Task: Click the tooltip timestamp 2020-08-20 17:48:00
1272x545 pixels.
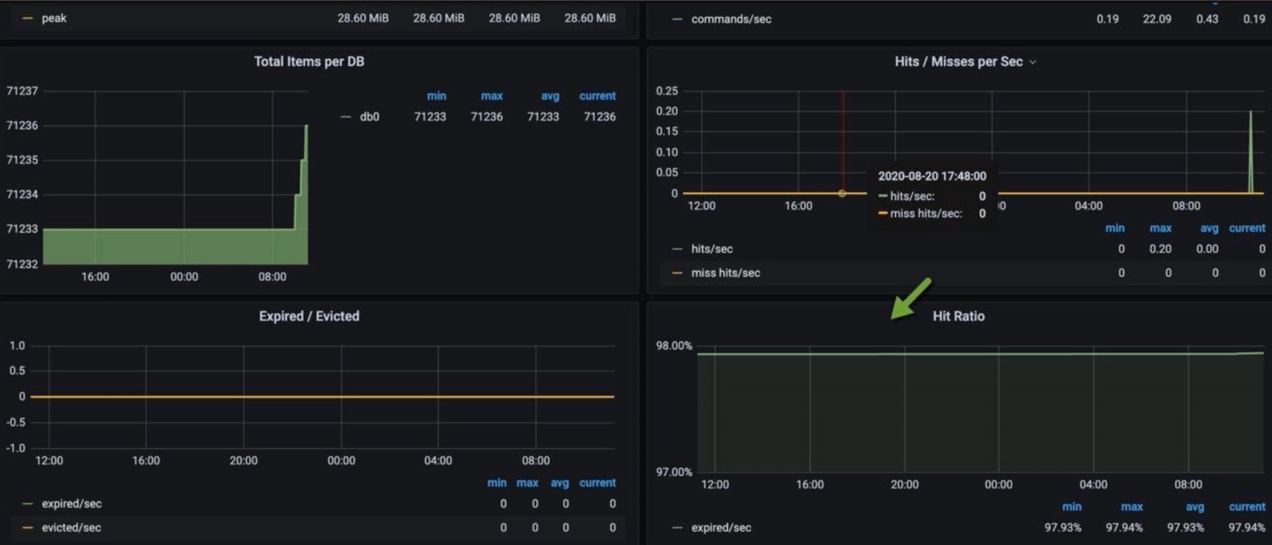Action: point(932,176)
